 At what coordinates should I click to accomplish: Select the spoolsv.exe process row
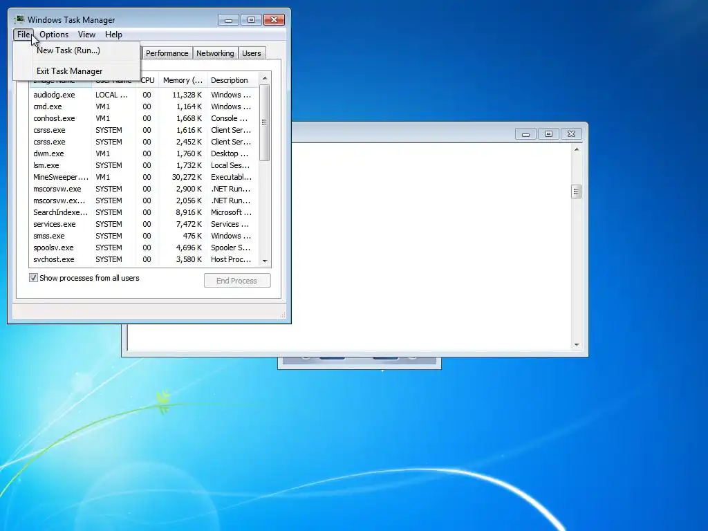pos(144,248)
